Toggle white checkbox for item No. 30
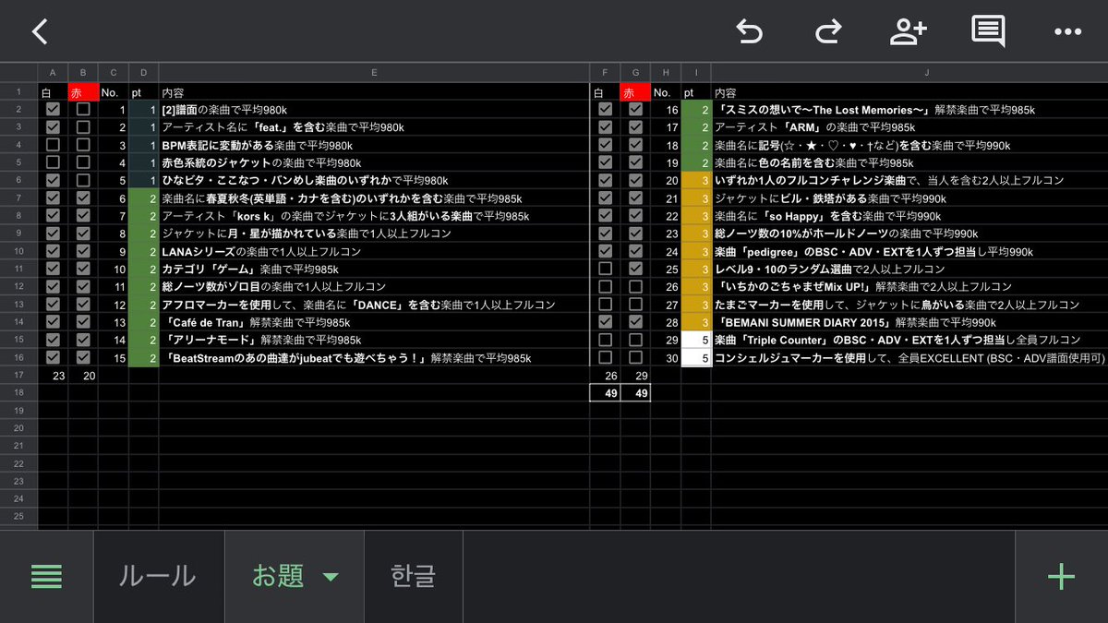Viewport: 1108px width, 623px height. [x=605, y=357]
